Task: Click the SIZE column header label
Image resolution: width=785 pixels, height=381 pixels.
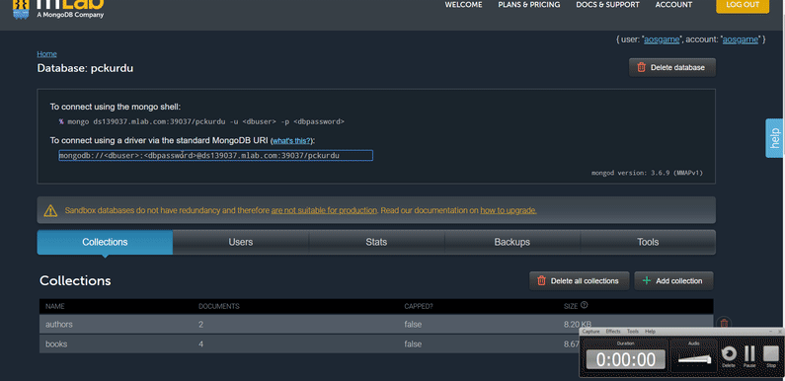Action: point(571,306)
